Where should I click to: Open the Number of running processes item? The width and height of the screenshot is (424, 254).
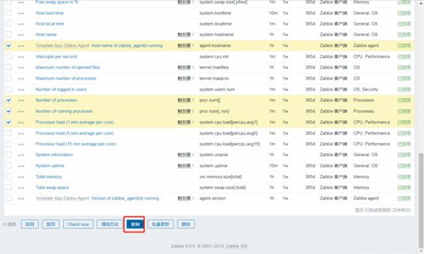click(x=64, y=111)
